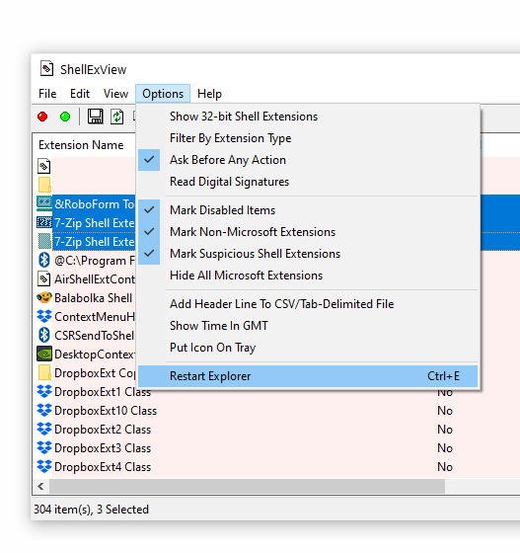Screen dimensions: 520x553
Task: Click the refresh icon in toolbar
Action: point(117,117)
